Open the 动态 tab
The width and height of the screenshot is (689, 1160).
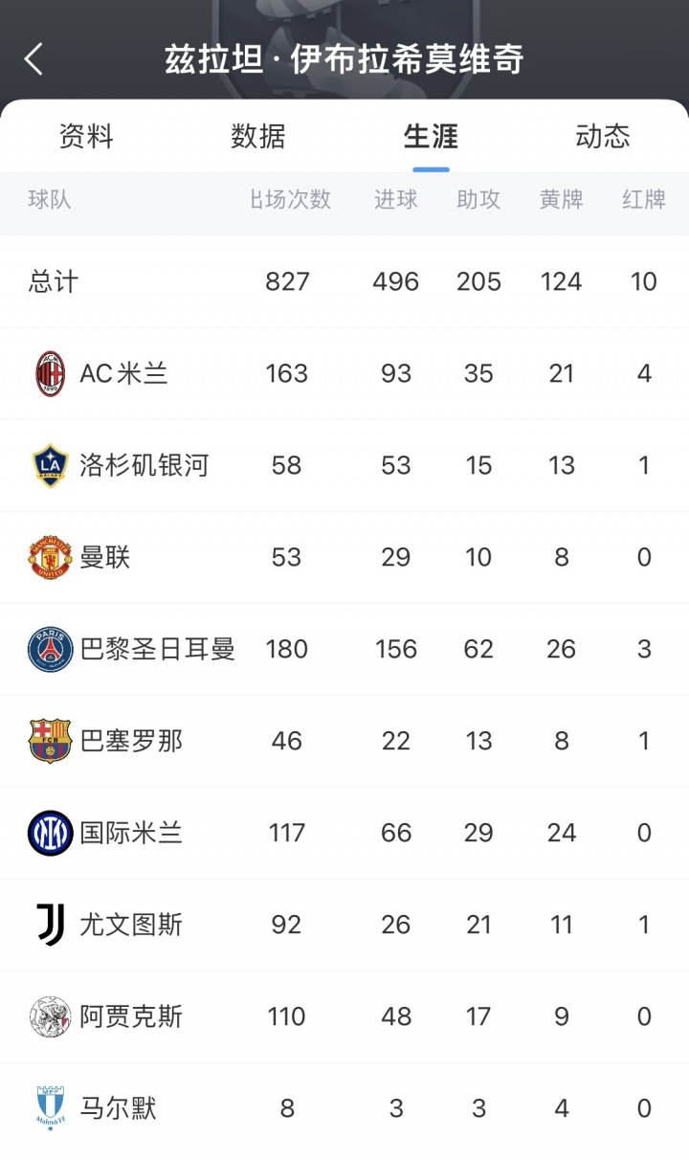pos(603,137)
